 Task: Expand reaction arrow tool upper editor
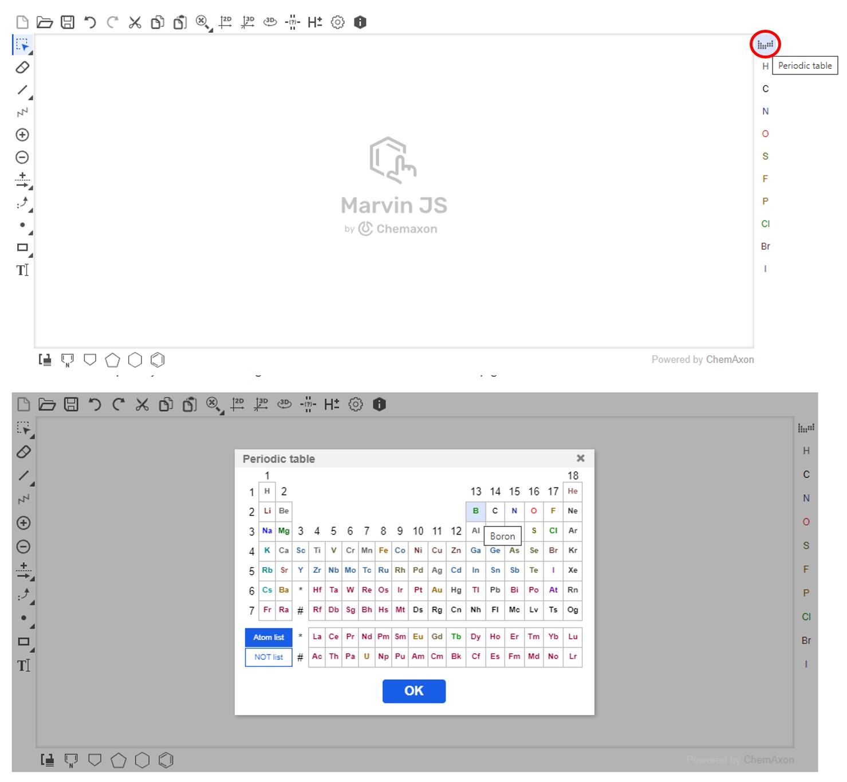click(31, 188)
